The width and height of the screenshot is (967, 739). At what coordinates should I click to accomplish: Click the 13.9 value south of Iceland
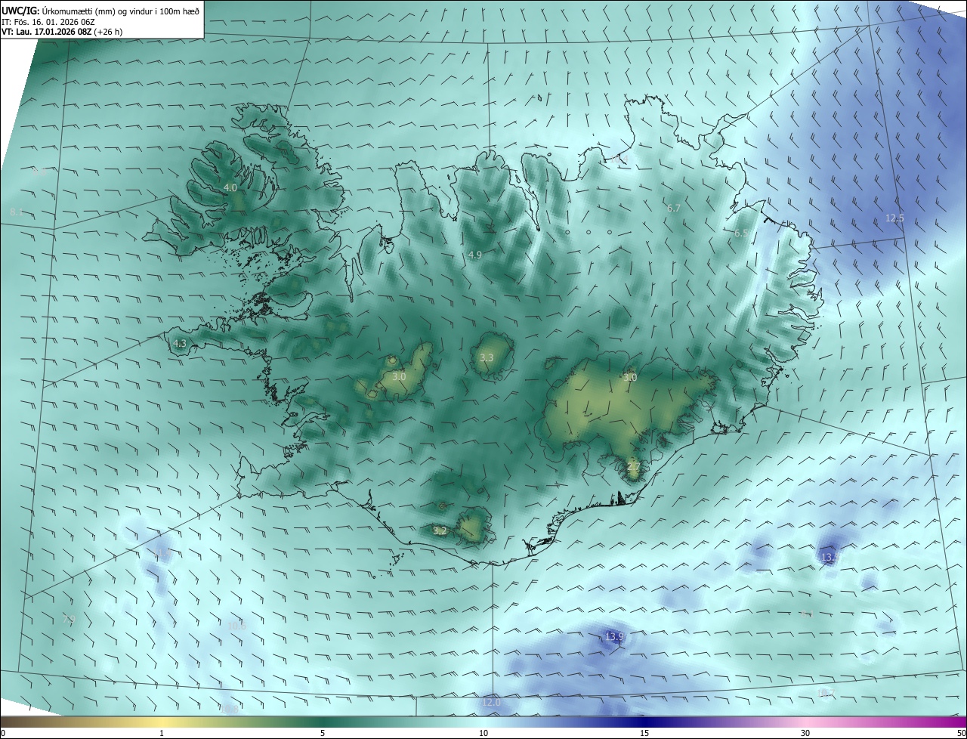click(614, 637)
